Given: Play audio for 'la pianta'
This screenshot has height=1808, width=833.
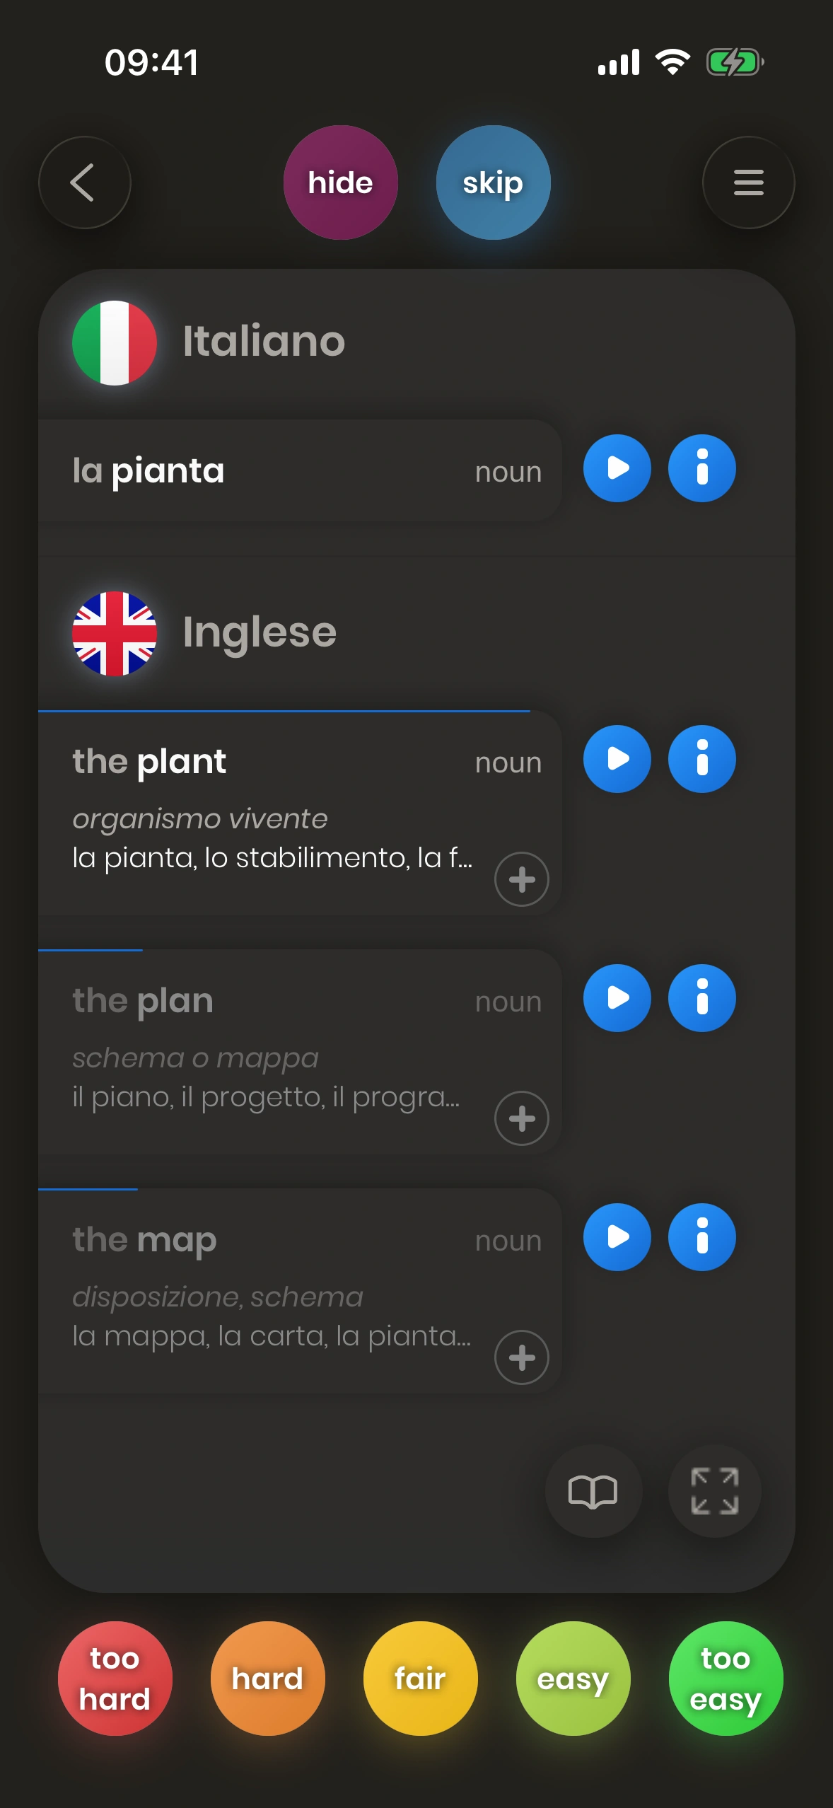Looking at the screenshot, I should pyautogui.click(x=617, y=468).
